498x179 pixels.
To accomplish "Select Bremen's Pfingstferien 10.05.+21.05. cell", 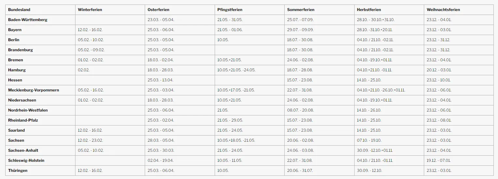I will coord(229,60).
